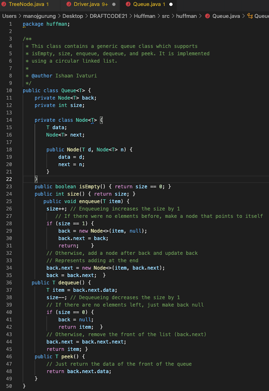The width and height of the screenshot is (269, 391).
Task: Select the Users breadcrumb item
Action: [x=9, y=16]
